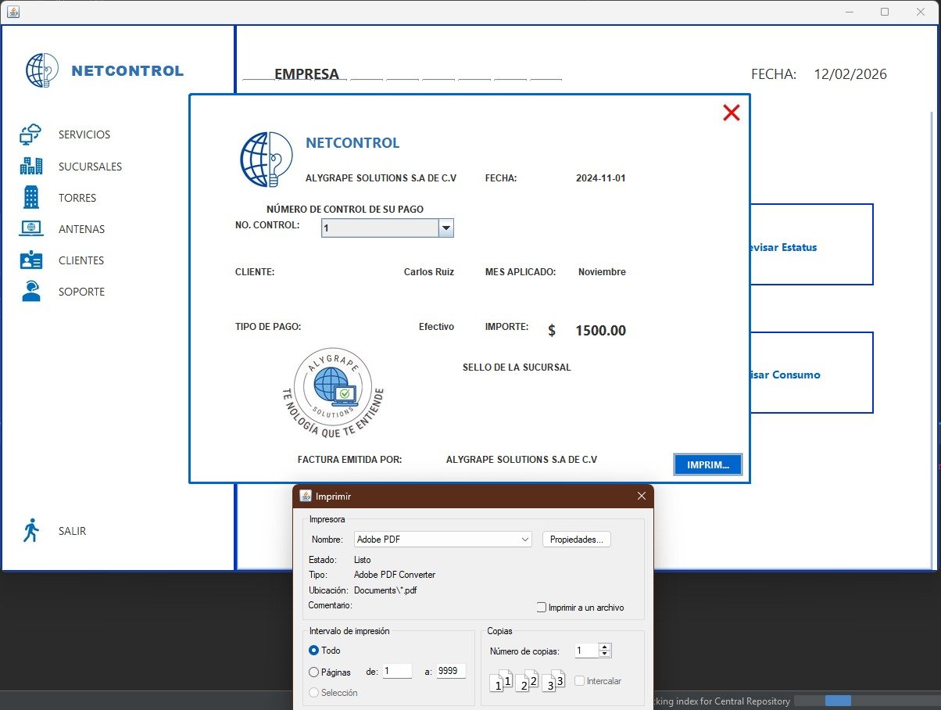Expand the No. Control dropdown arrow

[x=445, y=228]
